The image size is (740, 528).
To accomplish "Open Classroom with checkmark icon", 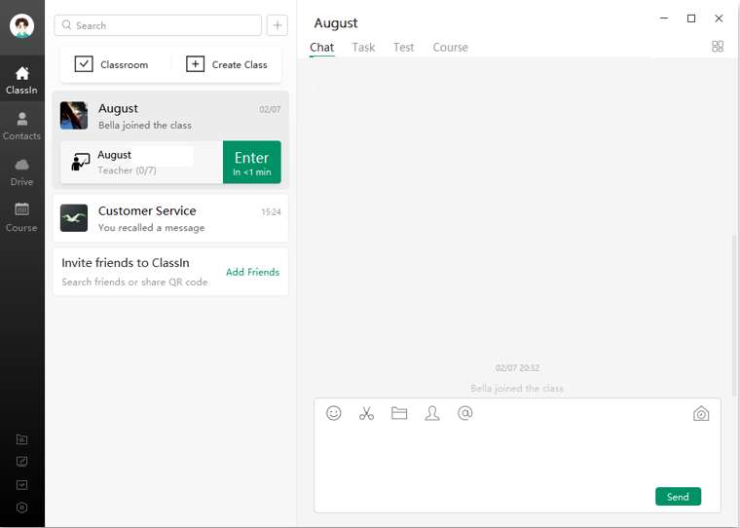I will (x=111, y=64).
